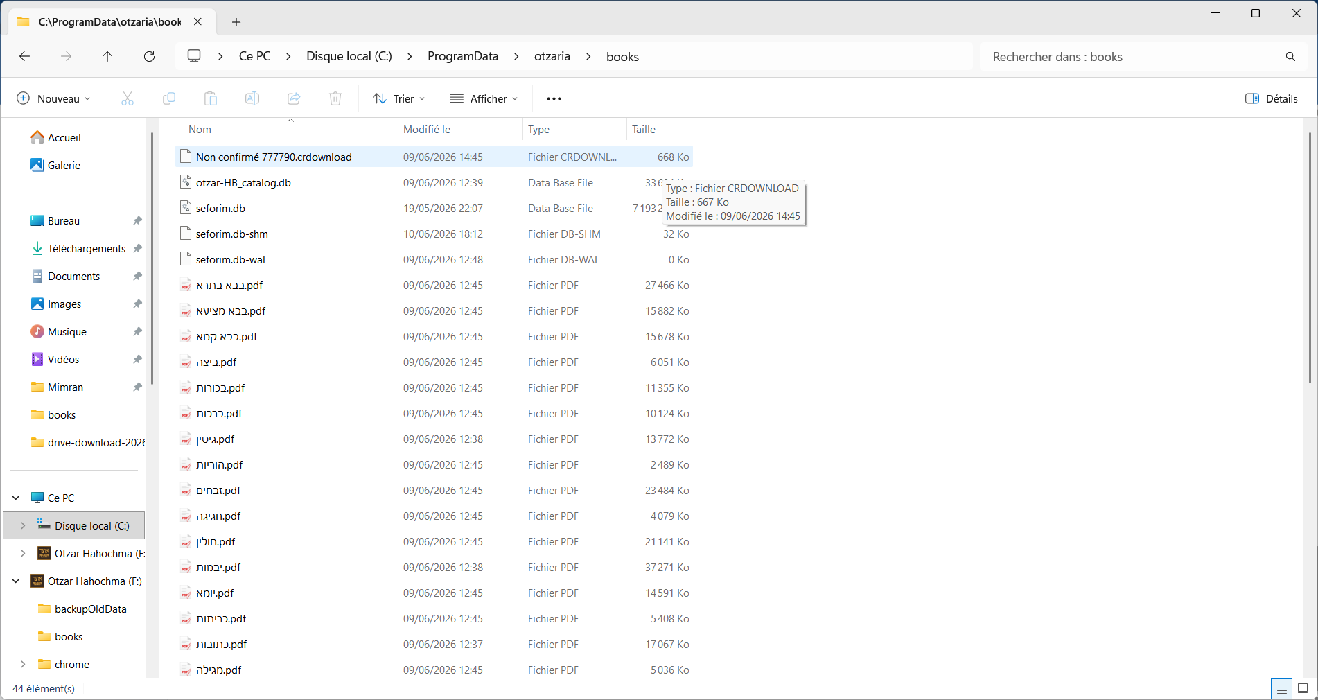This screenshot has width=1318, height=700.
Task: Click the file list vertical scrollbar
Action: click(x=1309, y=256)
